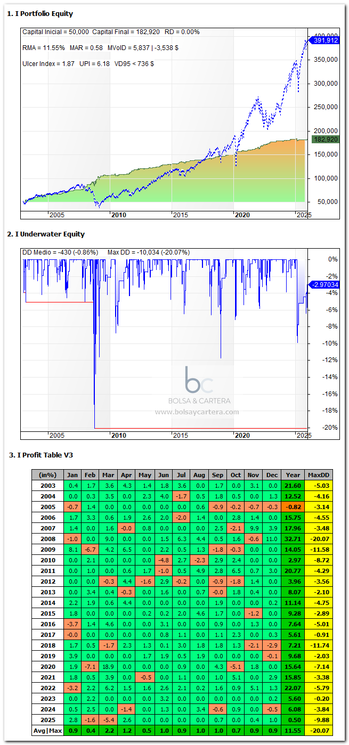The width and height of the screenshot is (349, 745).
Task: Open the www.bolsaycartera.com link
Action: coord(197,412)
